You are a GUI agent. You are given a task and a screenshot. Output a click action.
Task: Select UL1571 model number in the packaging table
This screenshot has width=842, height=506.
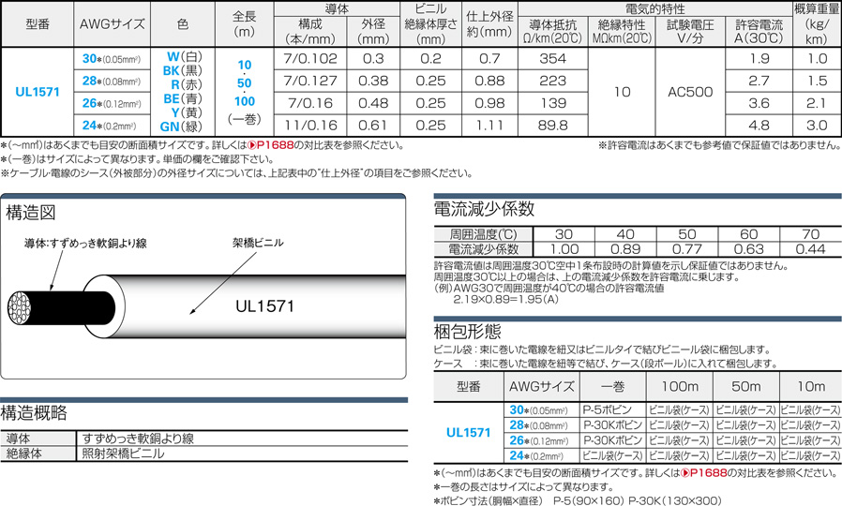467,432
